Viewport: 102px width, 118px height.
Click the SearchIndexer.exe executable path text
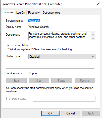39,49
